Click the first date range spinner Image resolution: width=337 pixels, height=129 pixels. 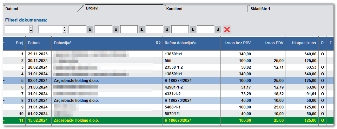31,29
